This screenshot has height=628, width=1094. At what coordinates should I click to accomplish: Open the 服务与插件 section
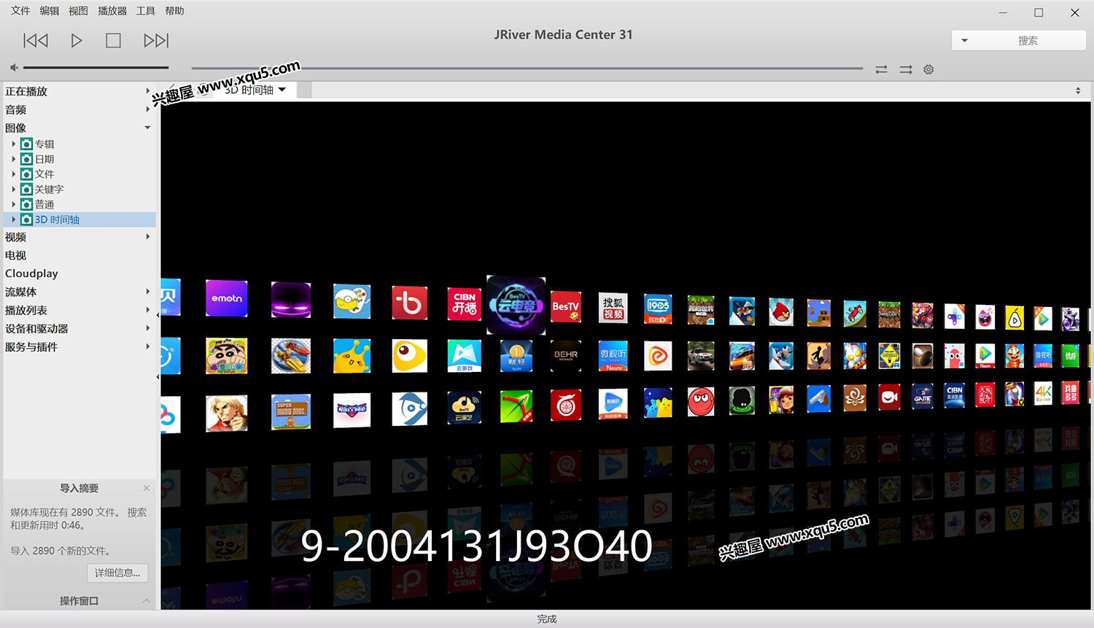pos(31,346)
